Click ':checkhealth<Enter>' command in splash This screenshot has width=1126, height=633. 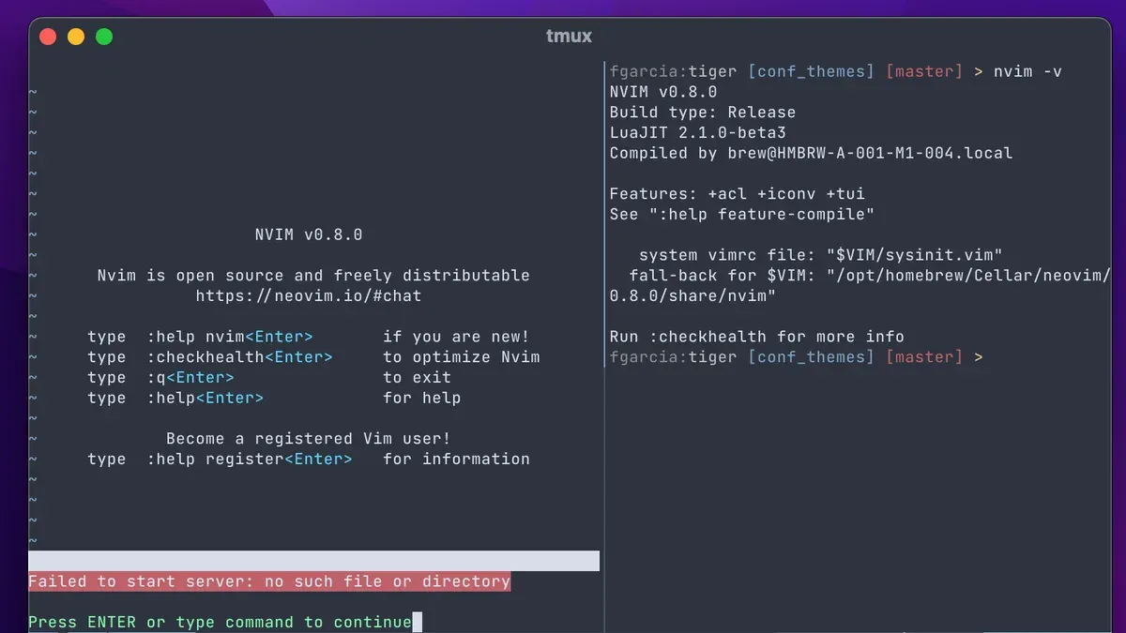[239, 357]
